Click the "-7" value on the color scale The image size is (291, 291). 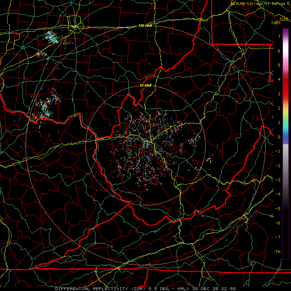(x=278, y=237)
